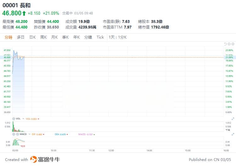Click the Published on CN 03/05 text
The height and width of the screenshot is (166, 236).
(210, 160)
